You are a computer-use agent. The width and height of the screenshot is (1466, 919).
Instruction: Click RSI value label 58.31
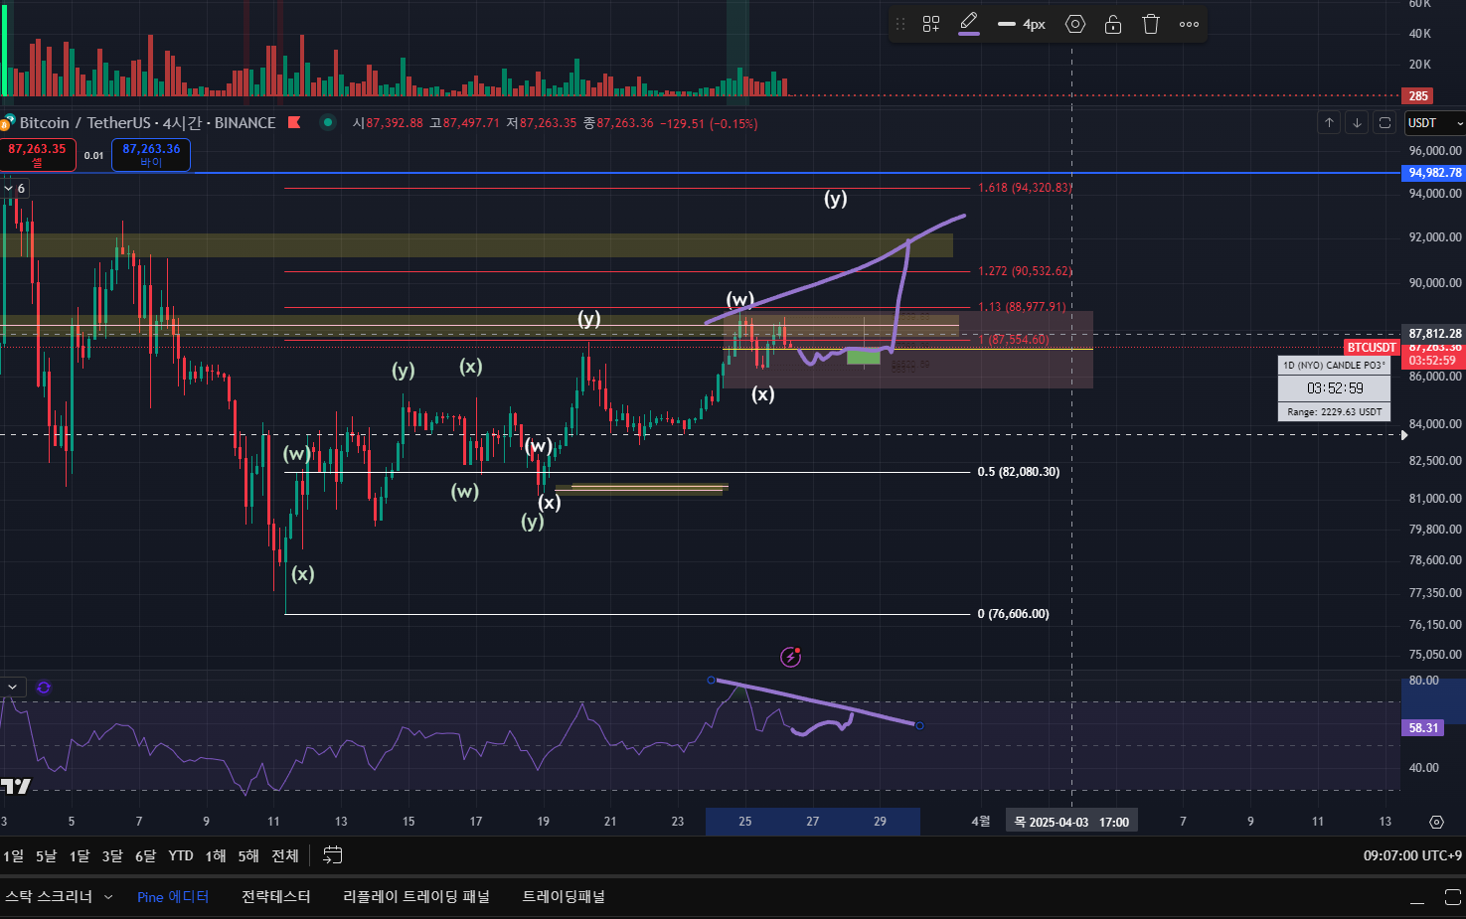[1423, 728]
